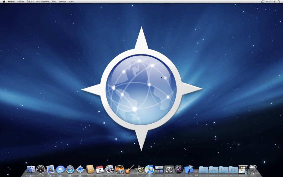Open the Downloads folder stack in Dock

click(x=233, y=170)
